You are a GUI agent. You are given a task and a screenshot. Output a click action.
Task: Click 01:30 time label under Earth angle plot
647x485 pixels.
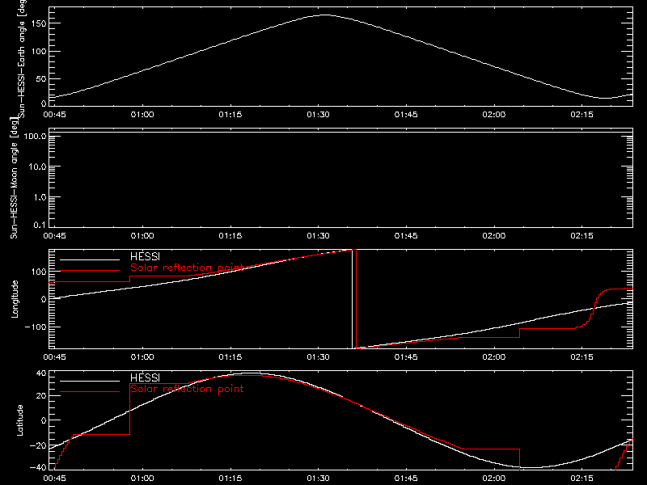[x=318, y=115]
